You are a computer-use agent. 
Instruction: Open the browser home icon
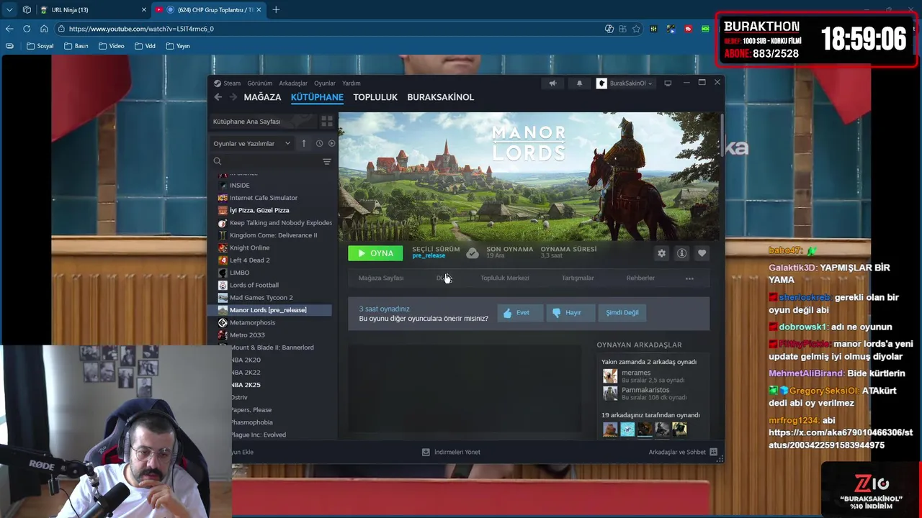44,29
